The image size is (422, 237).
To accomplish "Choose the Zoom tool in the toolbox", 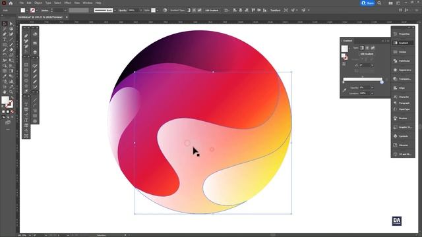I will point(11,92).
